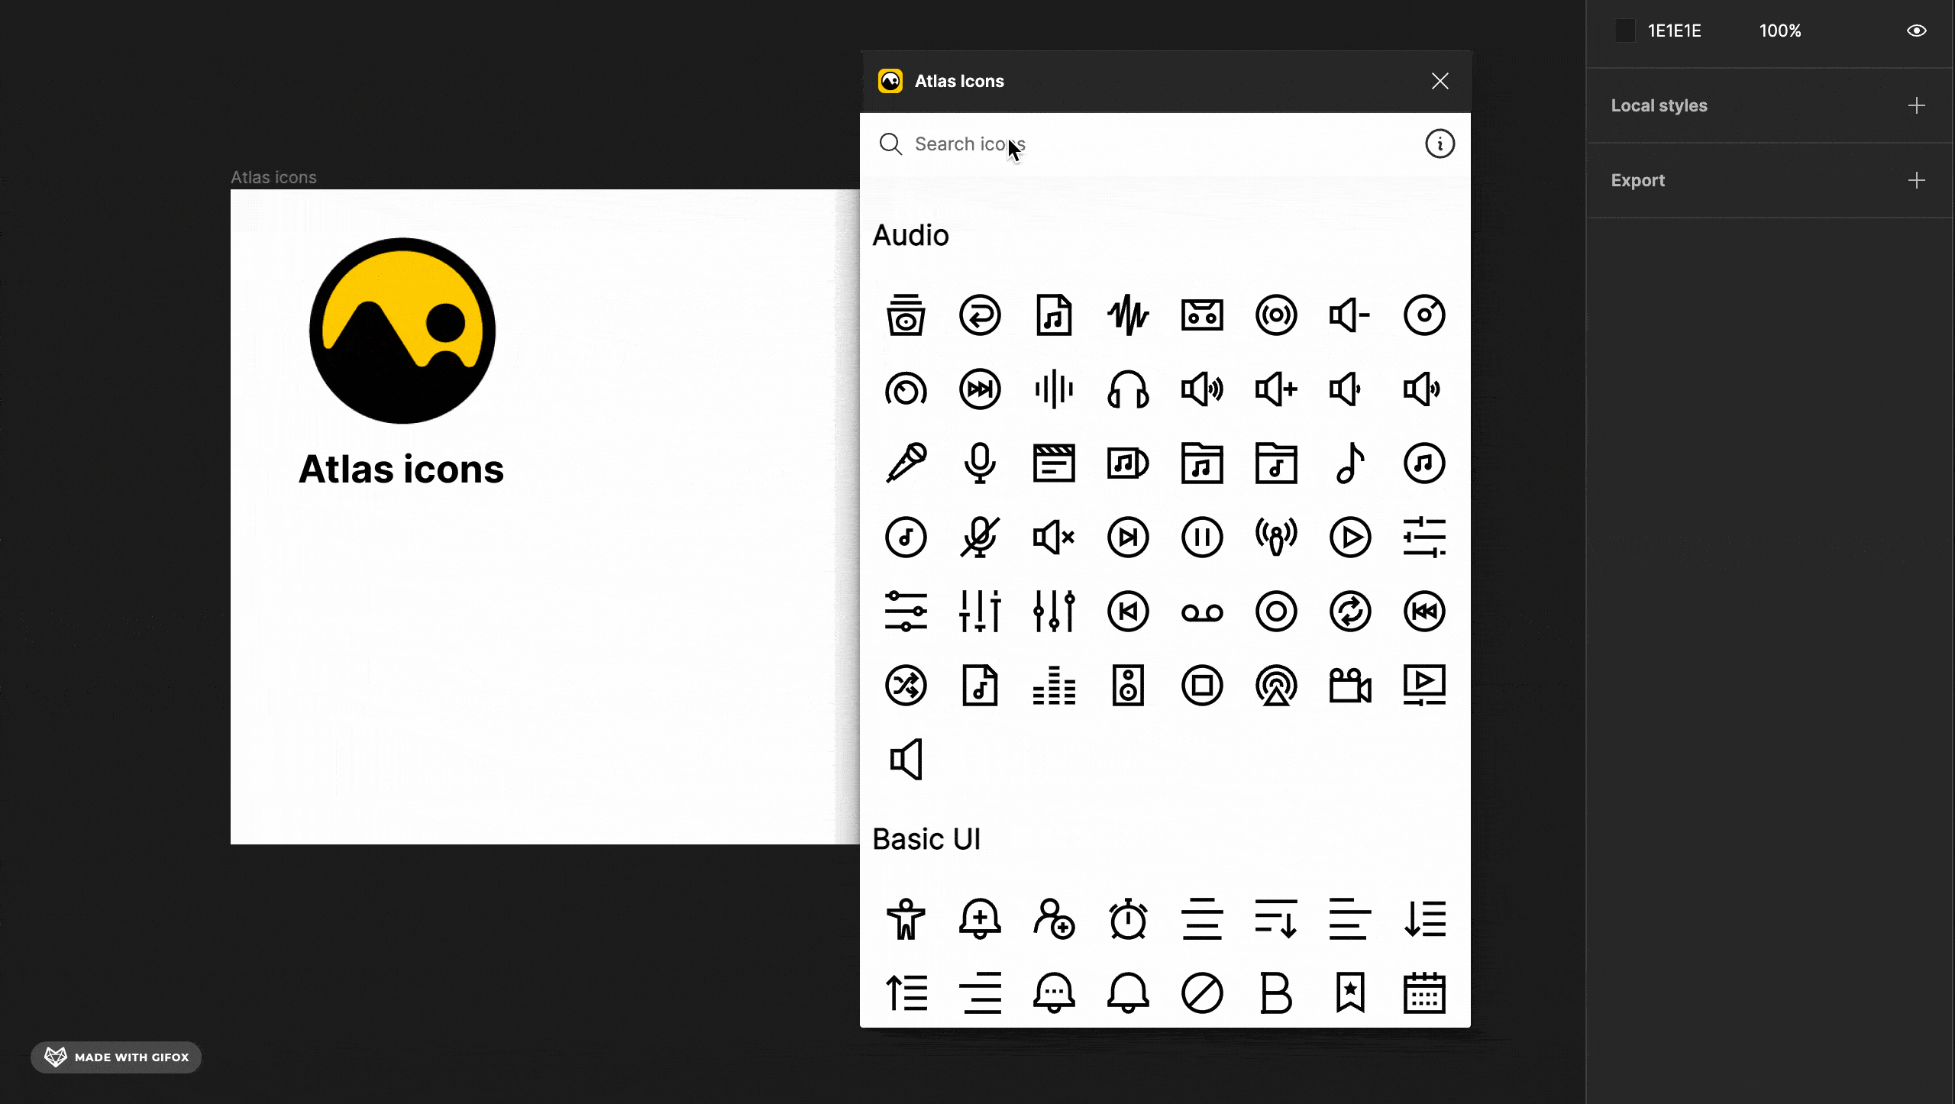Choose the airplay cast icon
The image size is (1955, 1104).
pyautogui.click(x=1276, y=686)
